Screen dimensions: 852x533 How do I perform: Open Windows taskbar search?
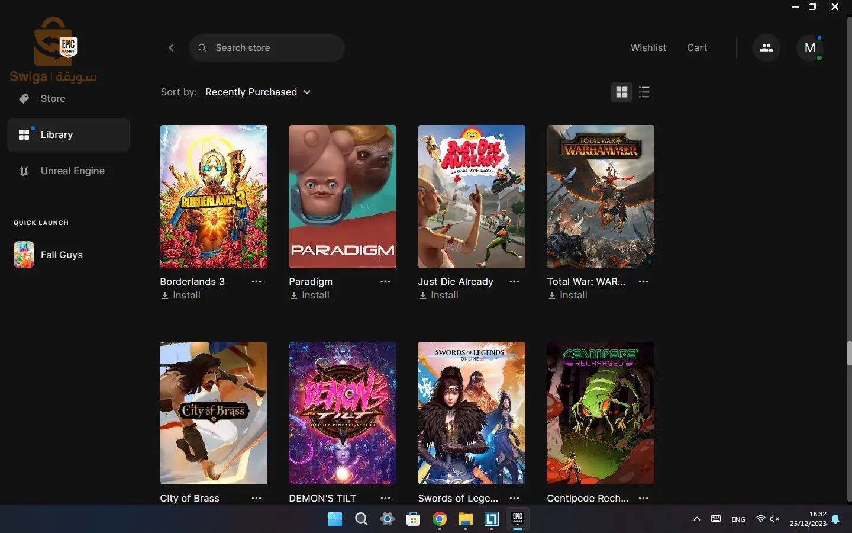point(361,519)
